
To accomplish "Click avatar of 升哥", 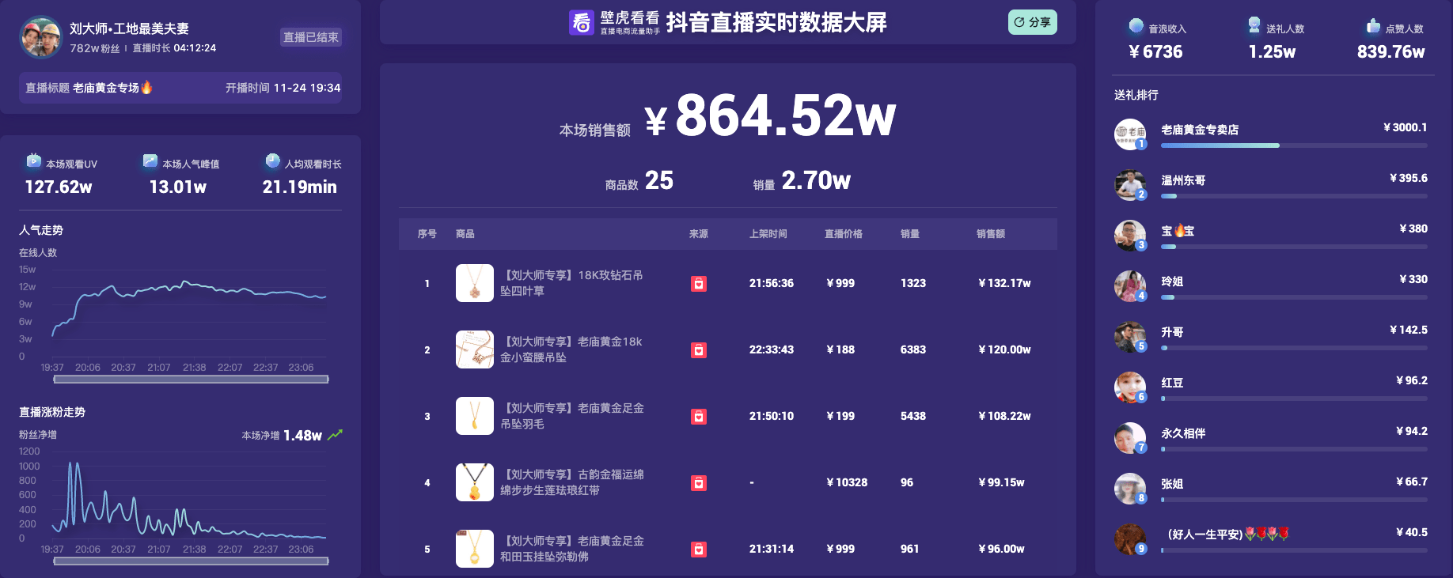I will 1130,337.
